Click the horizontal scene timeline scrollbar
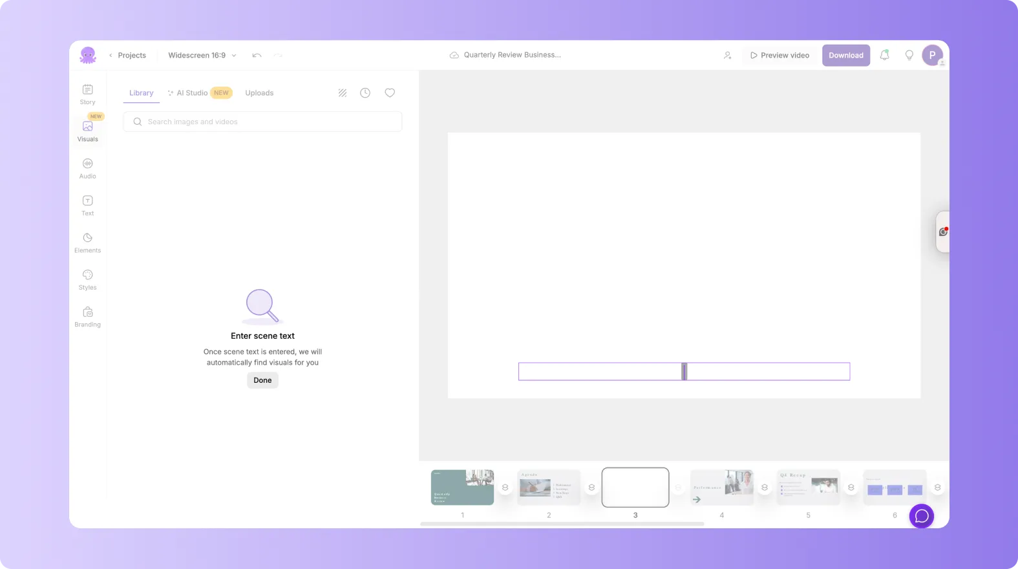1018x569 pixels. [x=562, y=524]
